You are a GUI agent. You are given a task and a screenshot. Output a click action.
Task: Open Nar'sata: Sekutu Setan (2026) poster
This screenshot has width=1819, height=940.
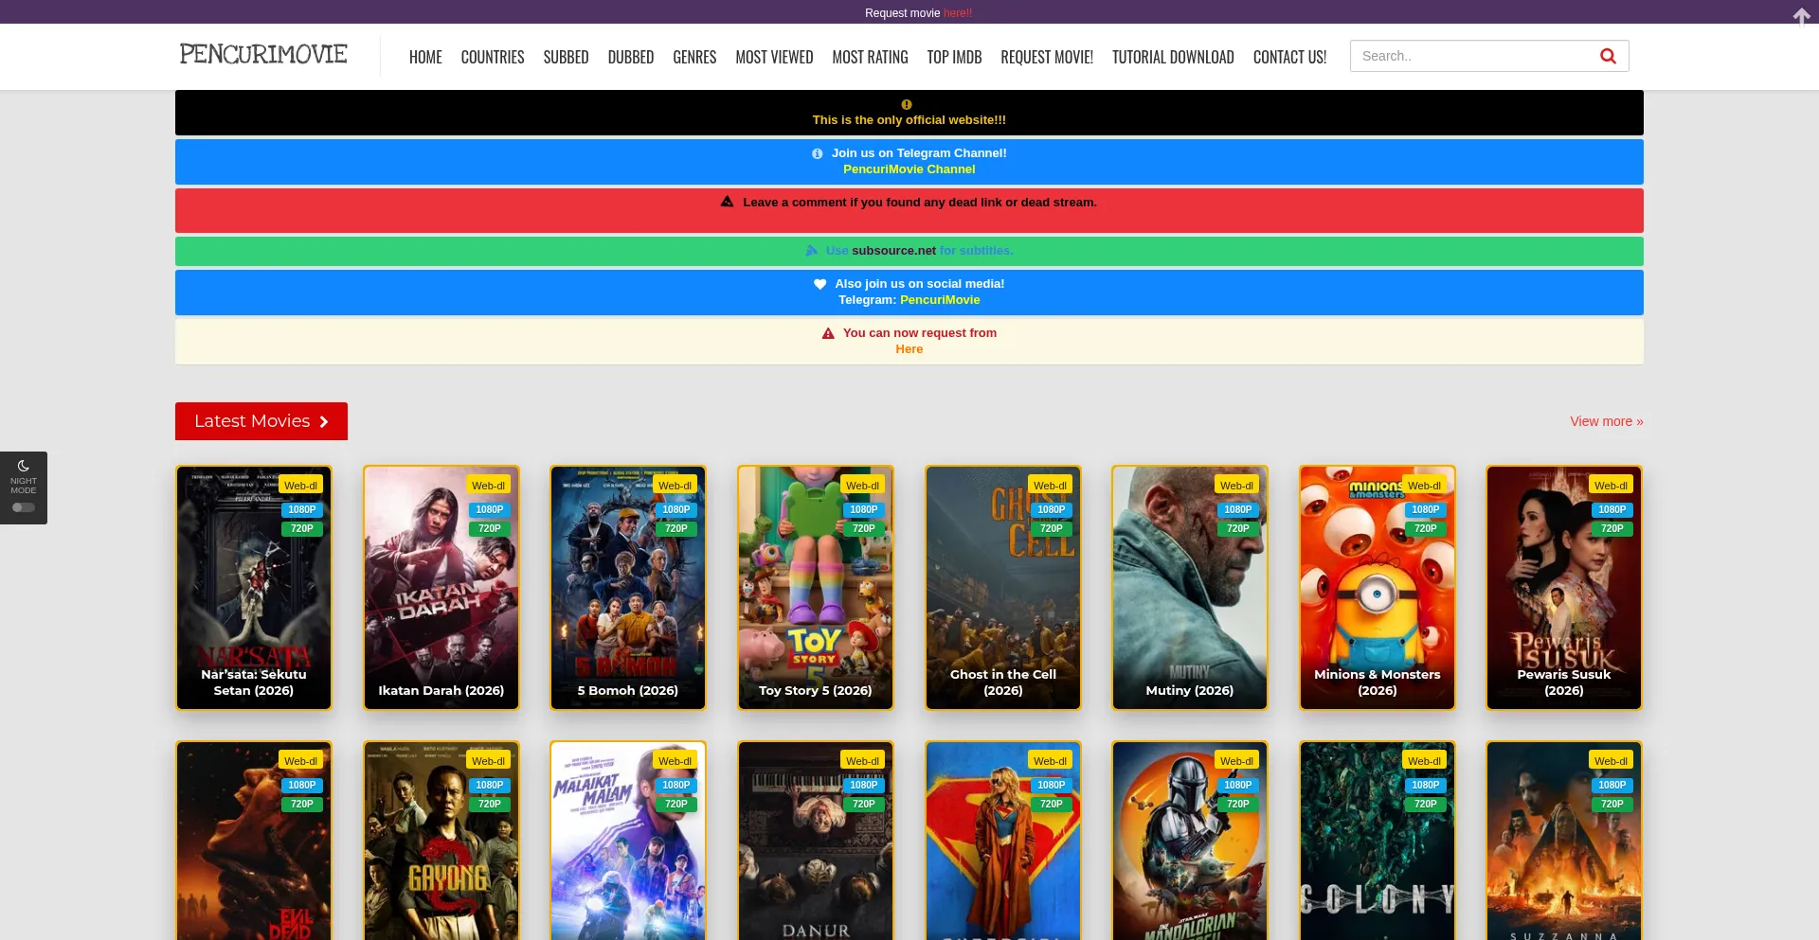[x=254, y=588]
